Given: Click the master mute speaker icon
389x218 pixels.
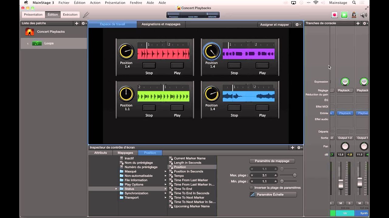Looking at the screenshot, I should point(363,15).
